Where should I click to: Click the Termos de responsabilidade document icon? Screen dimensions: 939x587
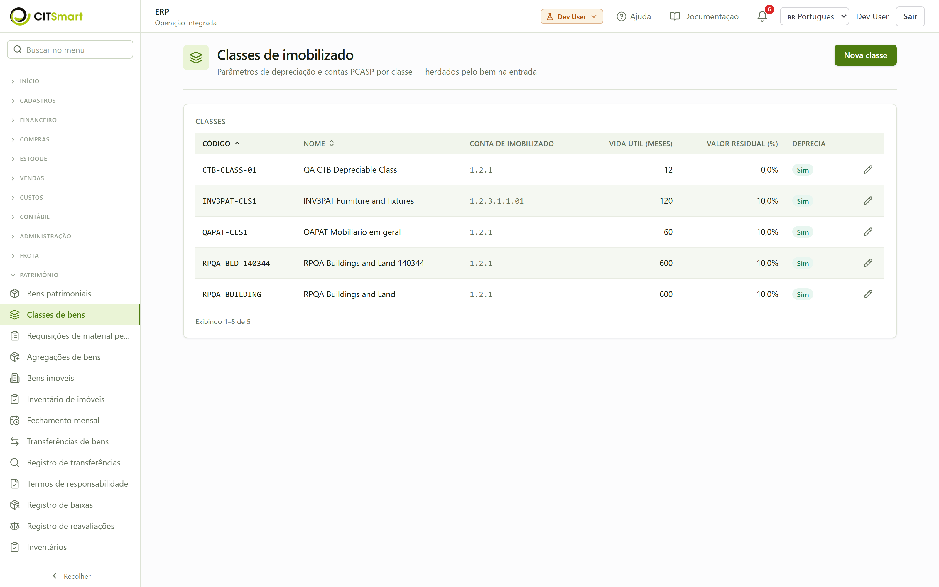click(15, 484)
